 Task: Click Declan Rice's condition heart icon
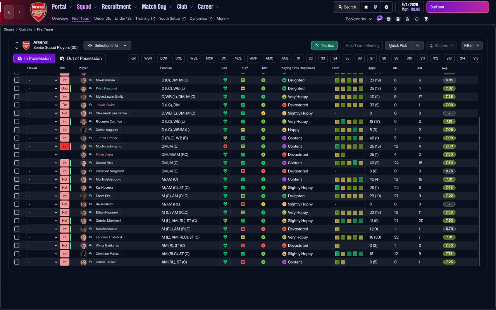coord(224,163)
